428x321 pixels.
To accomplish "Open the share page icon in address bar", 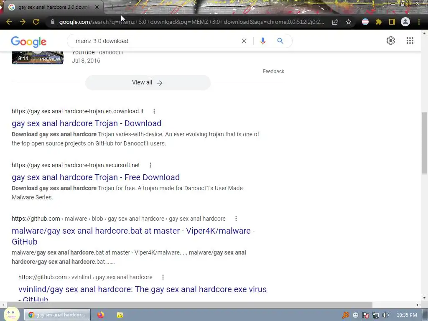I will tap(335, 22).
